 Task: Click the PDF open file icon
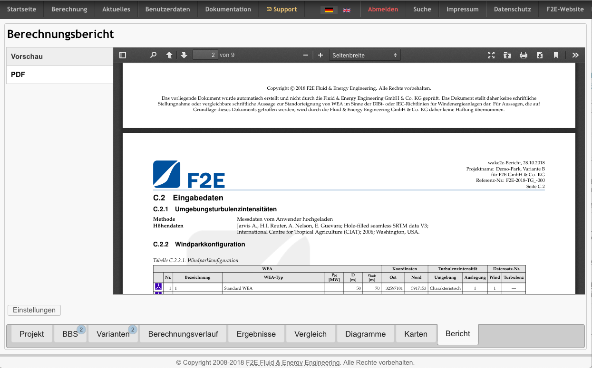(507, 55)
